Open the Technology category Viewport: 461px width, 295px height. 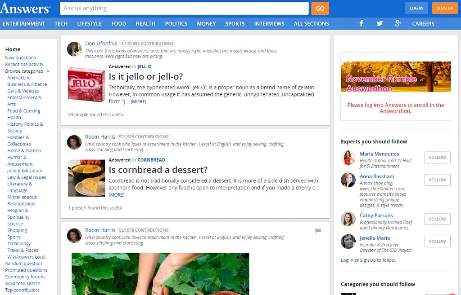[x=19, y=244]
